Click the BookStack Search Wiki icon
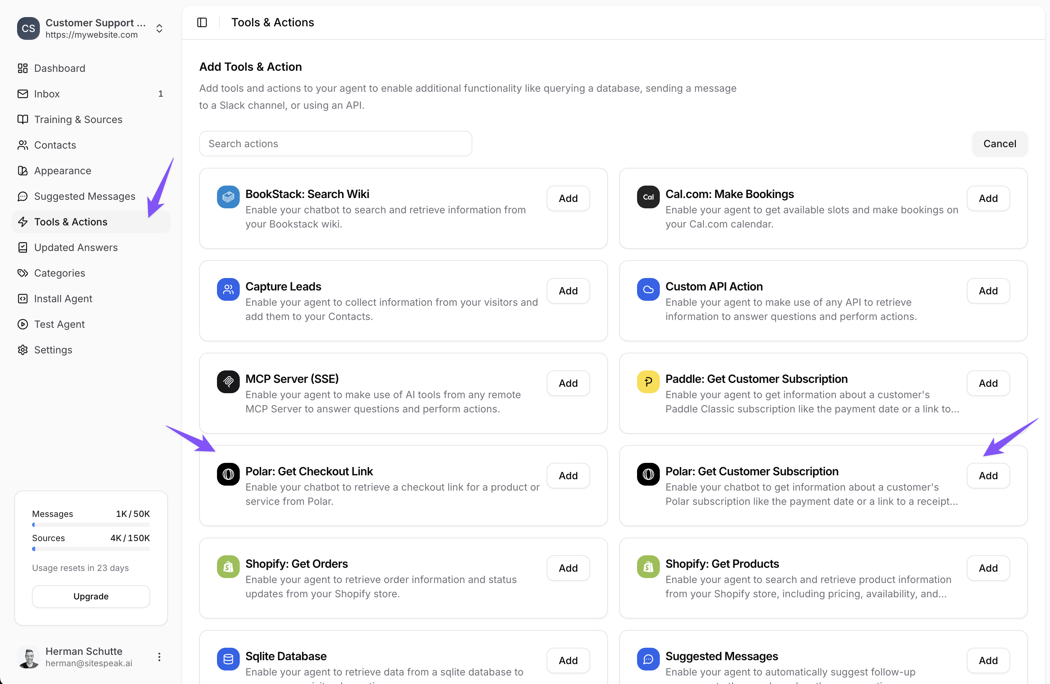The width and height of the screenshot is (1050, 684). pyautogui.click(x=228, y=197)
